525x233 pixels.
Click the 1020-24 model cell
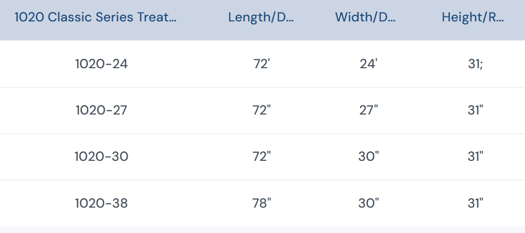point(101,64)
